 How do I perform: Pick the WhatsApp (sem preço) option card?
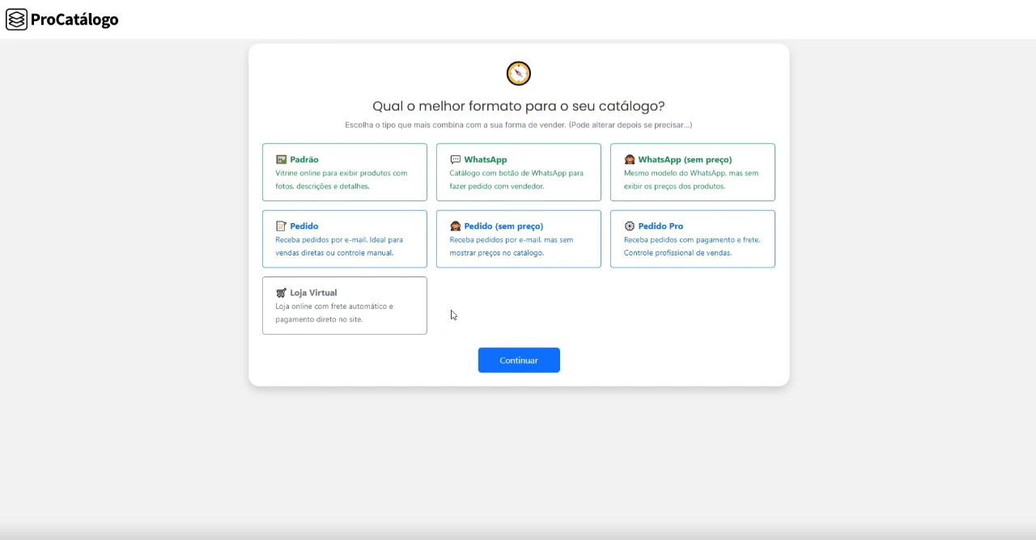tap(693, 172)
